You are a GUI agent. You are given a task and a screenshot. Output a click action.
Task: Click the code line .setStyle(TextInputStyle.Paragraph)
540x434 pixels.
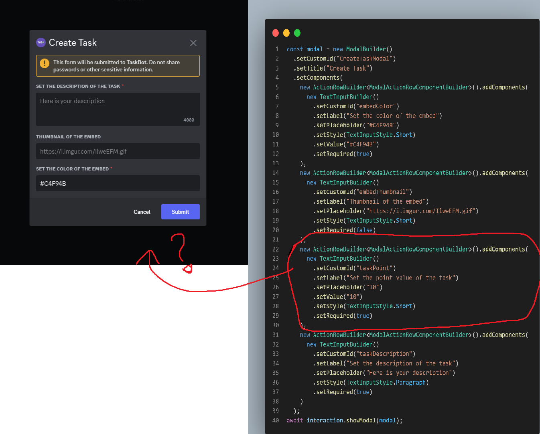(x=371, y=383)
